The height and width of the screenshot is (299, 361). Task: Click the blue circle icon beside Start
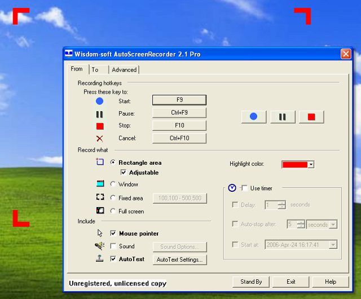[99, 101]
